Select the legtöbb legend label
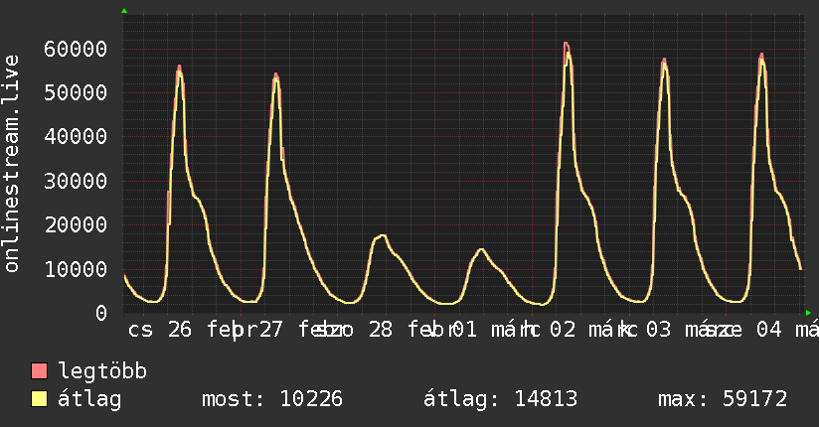This screenshot has width=819, height=427. click(102, 371)
